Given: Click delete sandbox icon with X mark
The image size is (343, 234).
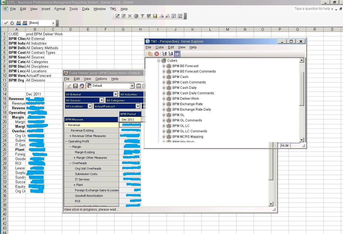Looking at the screenshot, I should pyautogui.click(x=25, y=23).
